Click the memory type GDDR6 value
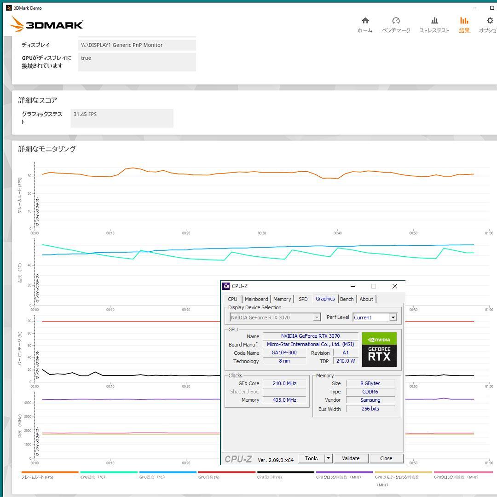497x497 pixels. [x=370, y=392]
